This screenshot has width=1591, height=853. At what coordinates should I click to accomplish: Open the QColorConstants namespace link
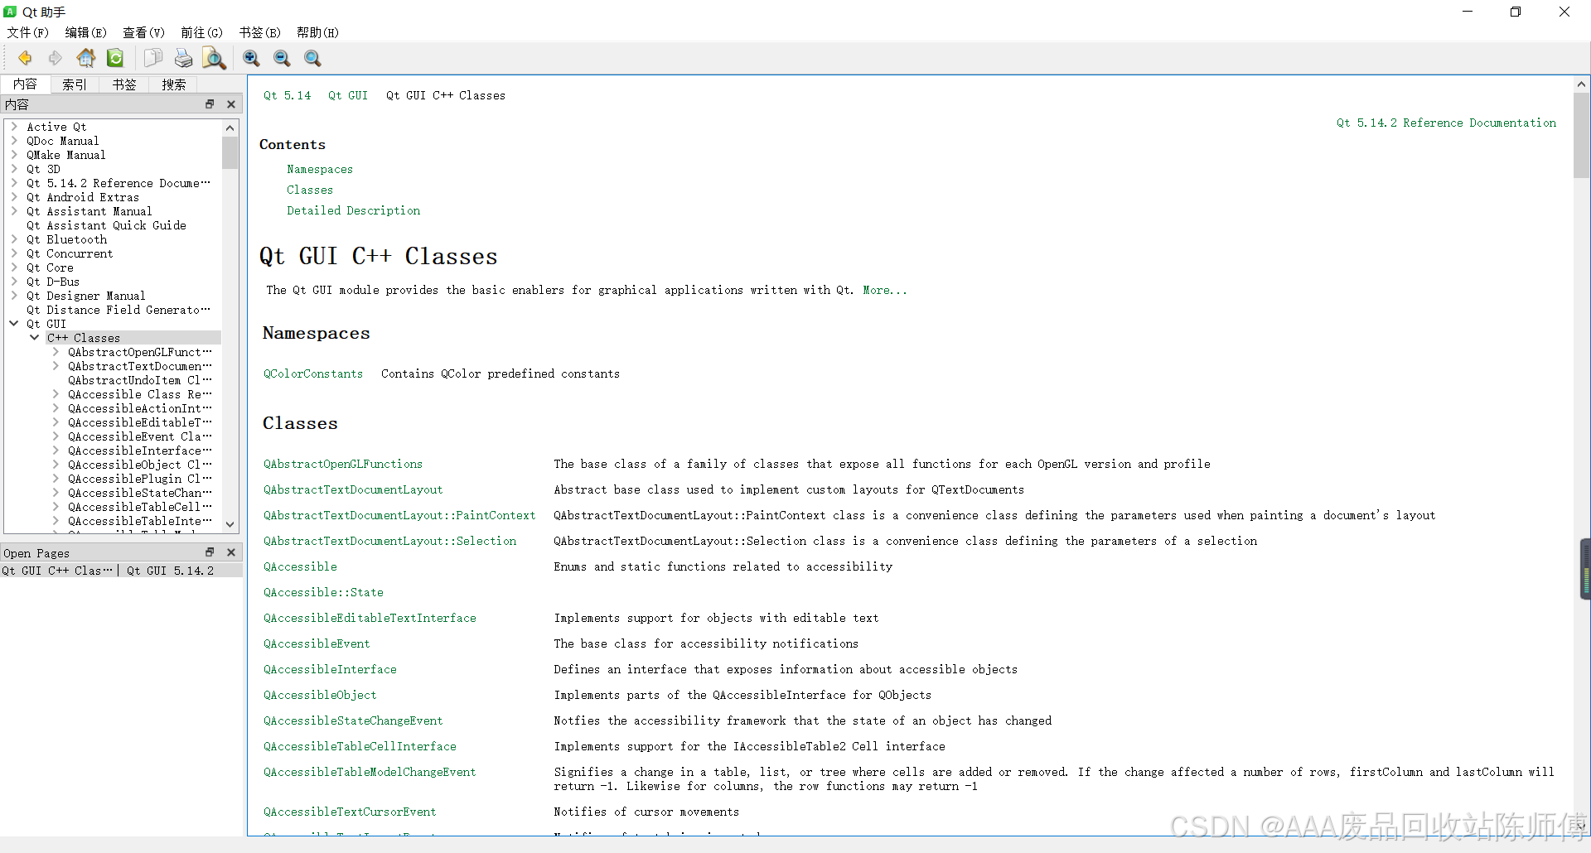click(x=313, y=373)
